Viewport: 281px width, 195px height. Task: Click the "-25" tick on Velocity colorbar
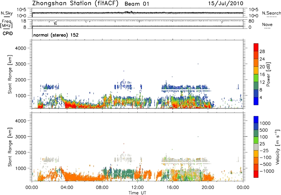(x=264, y=150)
